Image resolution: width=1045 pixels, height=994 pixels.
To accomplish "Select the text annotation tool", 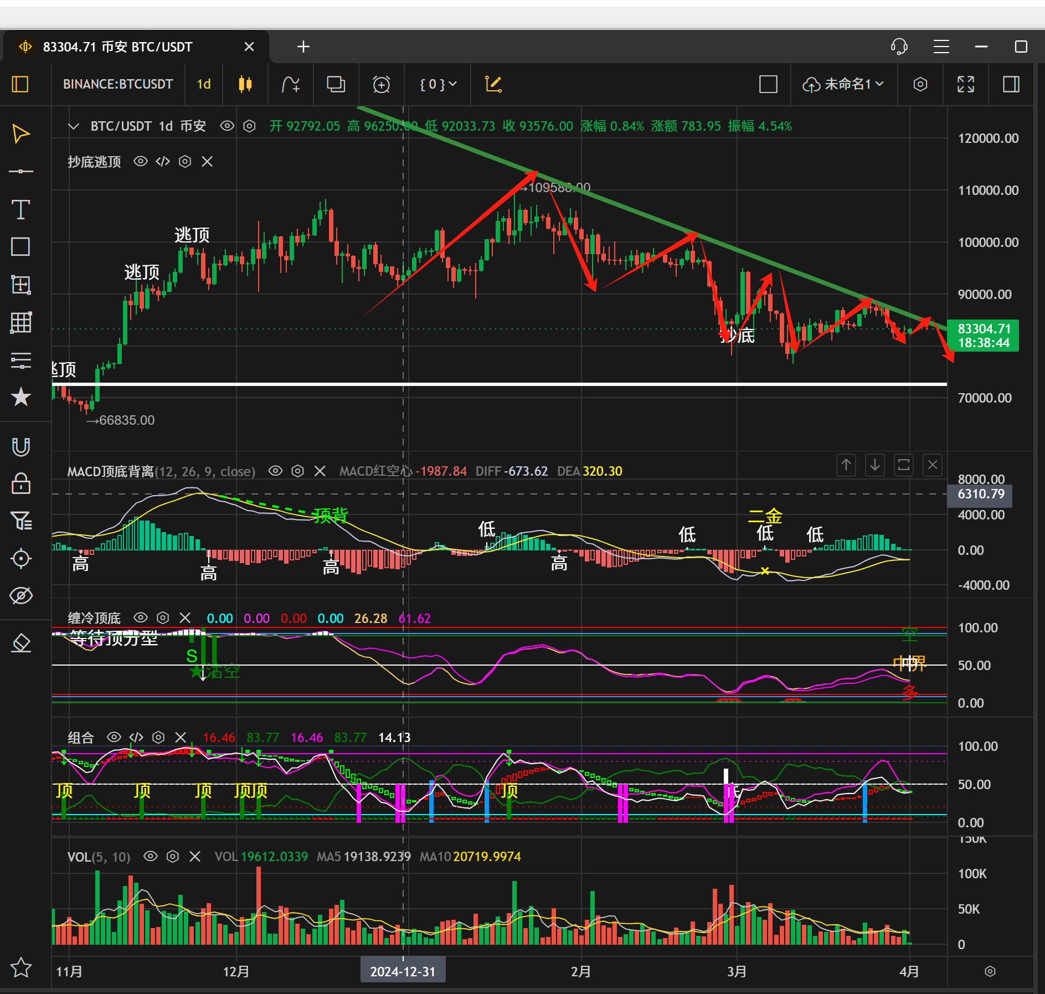I will [21, 209].
